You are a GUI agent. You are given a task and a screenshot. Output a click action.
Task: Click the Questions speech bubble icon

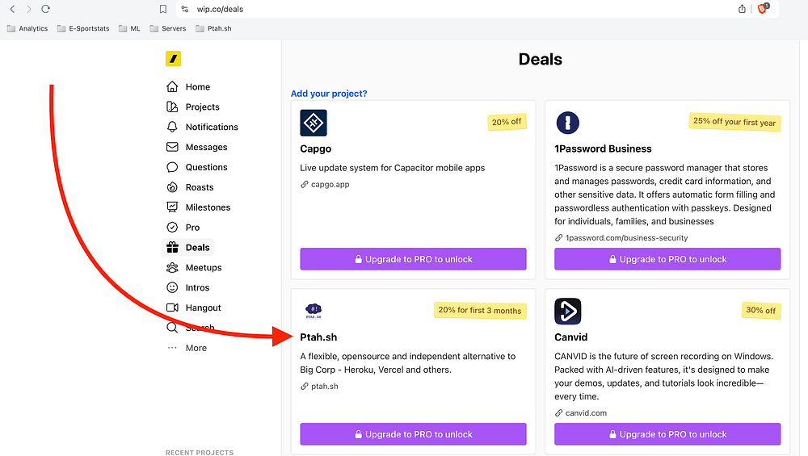[x=172, y=168]
